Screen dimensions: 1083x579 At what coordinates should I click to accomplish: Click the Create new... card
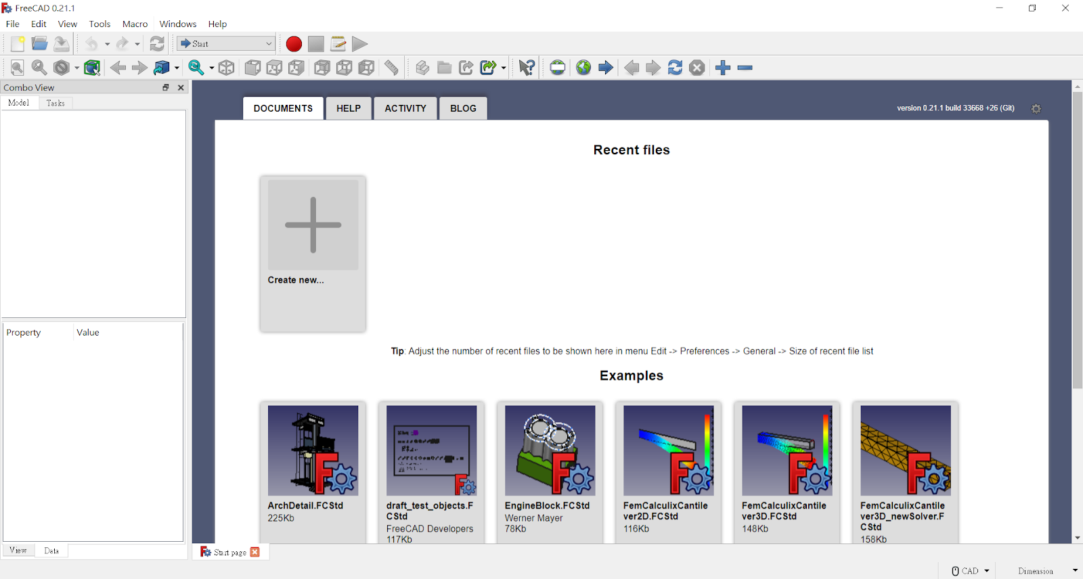tap(313, 254)
